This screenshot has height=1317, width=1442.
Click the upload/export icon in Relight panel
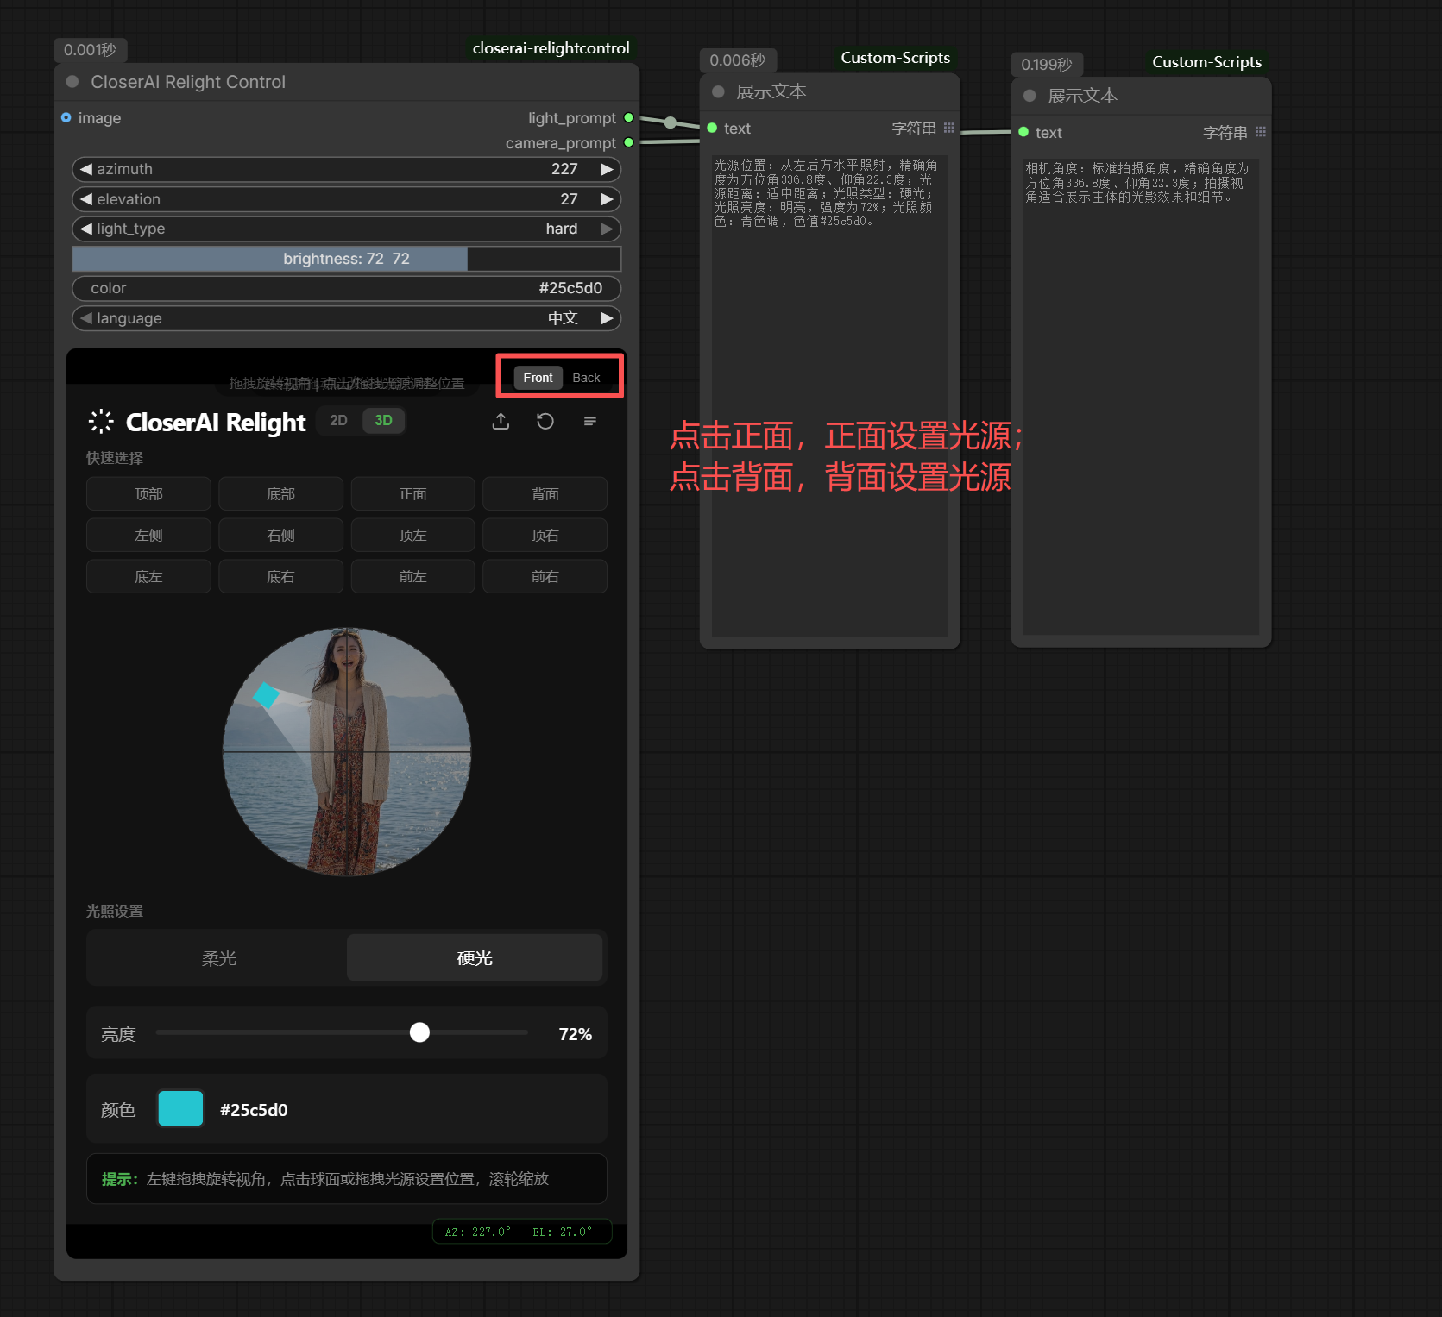click(501, 421)
